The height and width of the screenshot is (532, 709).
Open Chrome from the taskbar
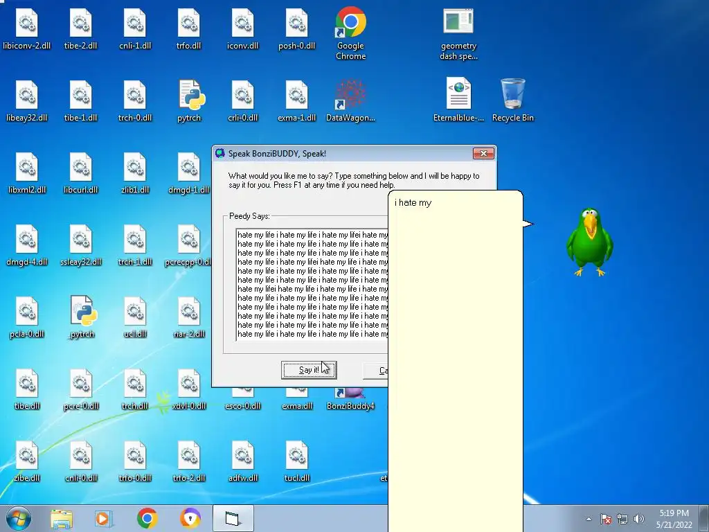[147, 518]
